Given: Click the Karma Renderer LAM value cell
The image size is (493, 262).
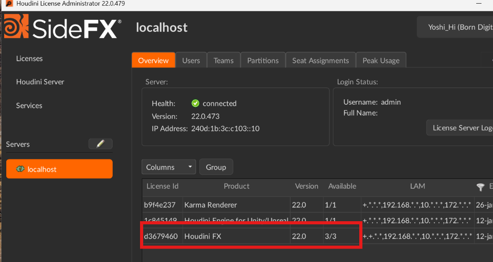Looking at the screenshot, I should click(x=417, y=205).
